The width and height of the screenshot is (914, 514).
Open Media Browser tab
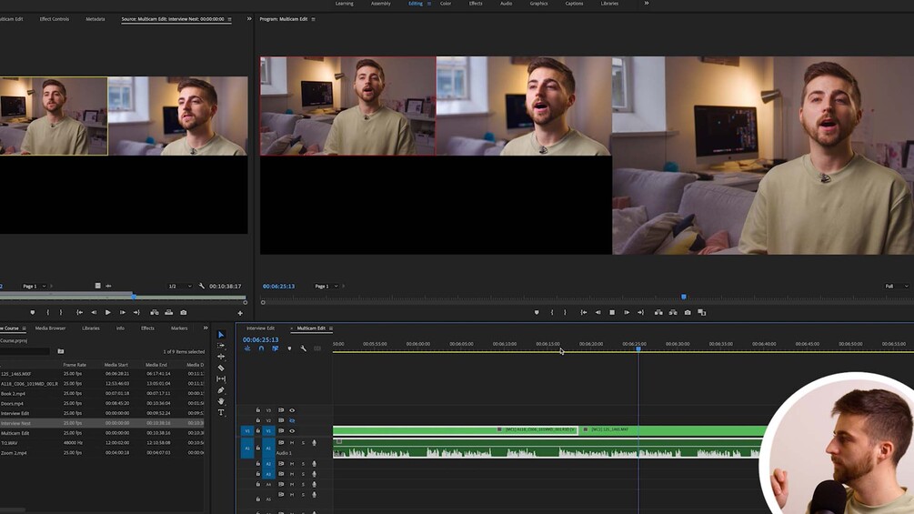(50, 328)
